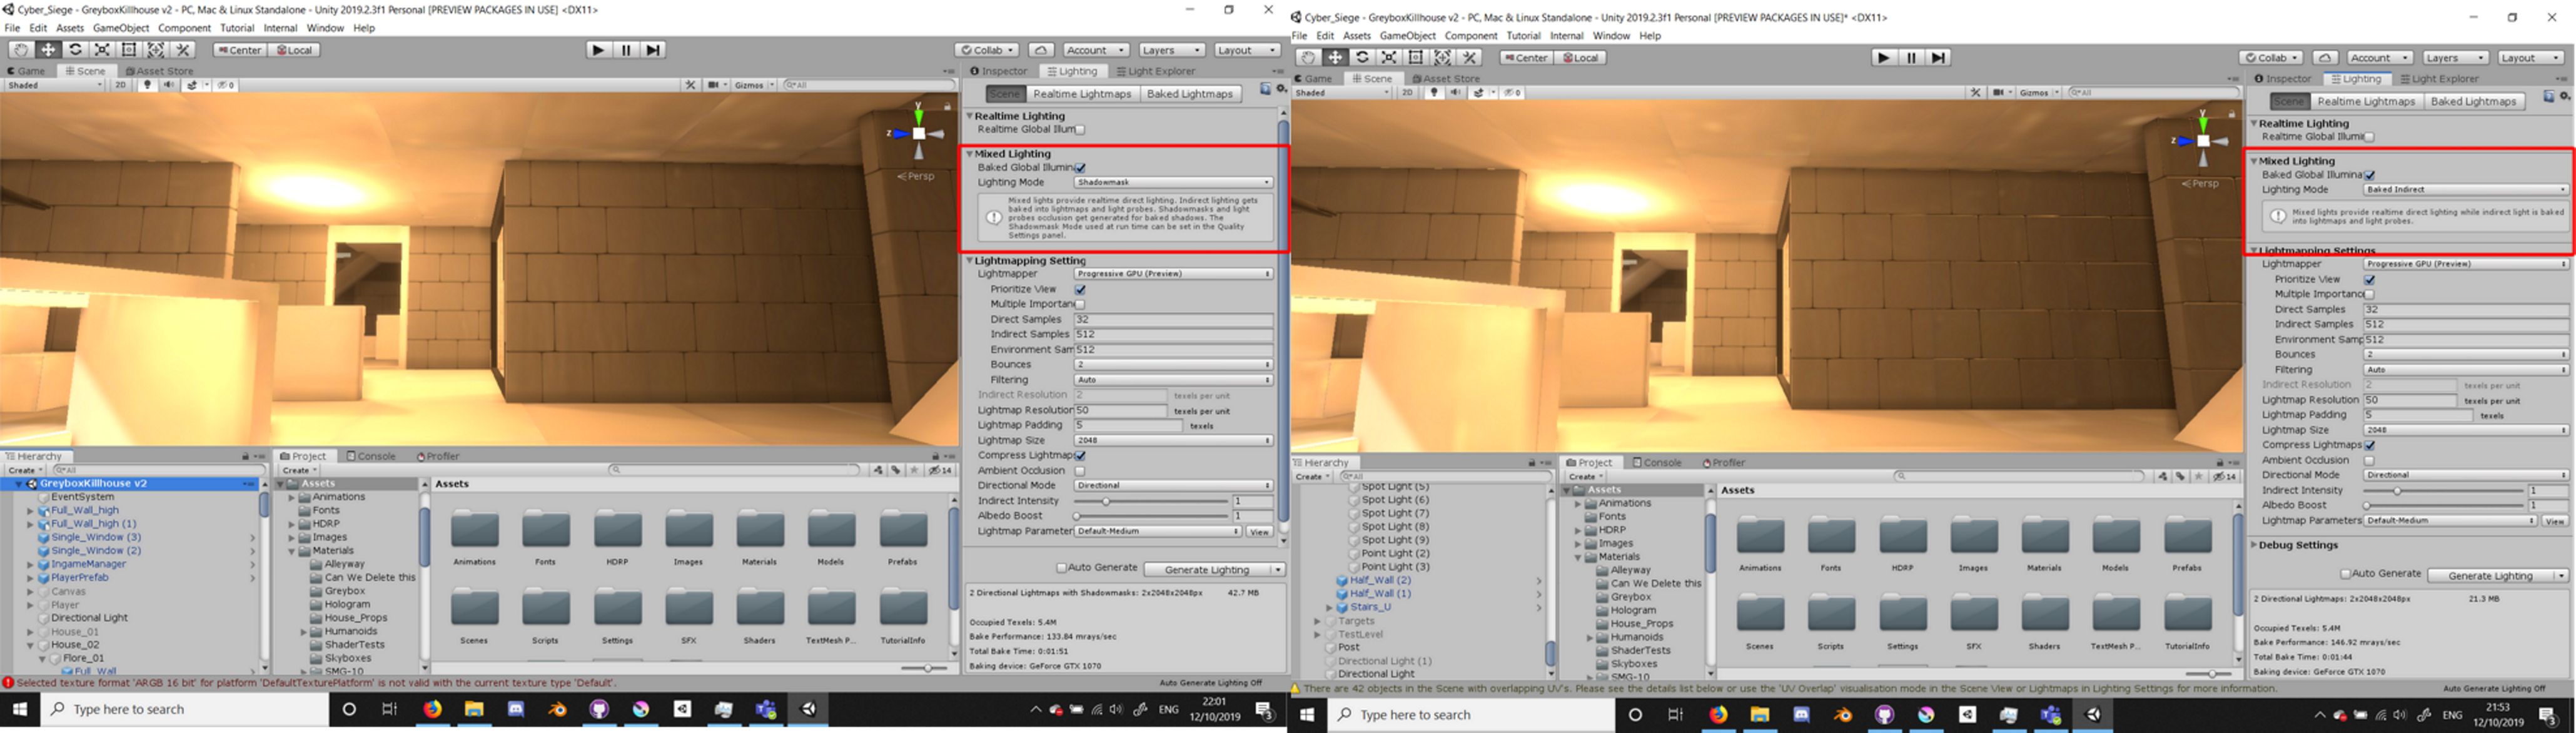2576x733 pixels.
Task: Click the Play button in right window
Action: [1884, 58]
